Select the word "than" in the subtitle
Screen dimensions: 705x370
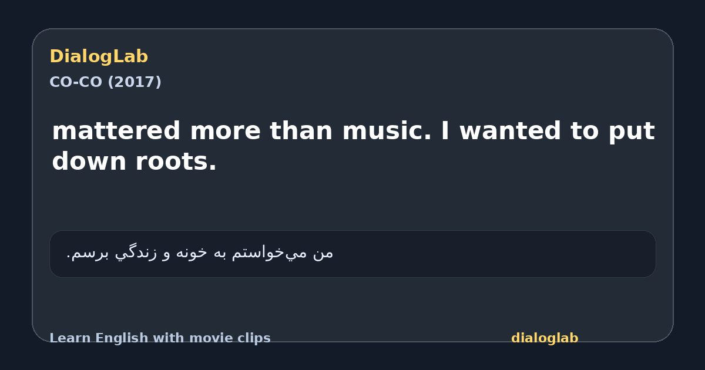[302, 131]
